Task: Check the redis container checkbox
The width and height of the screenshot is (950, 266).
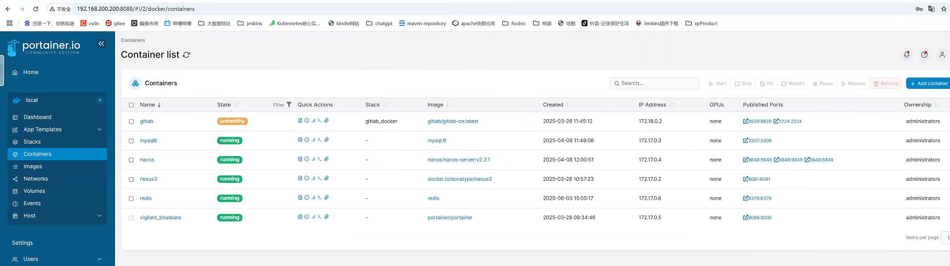Action: (131, 199)
